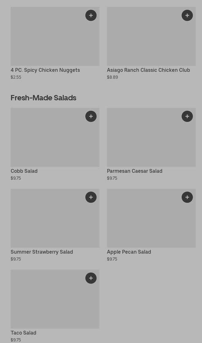Viewport: 202px width, 343px height.
Task: Add 4 PC. Spicy Chicken Nuggets with plus icon
Action: point(91,15)
